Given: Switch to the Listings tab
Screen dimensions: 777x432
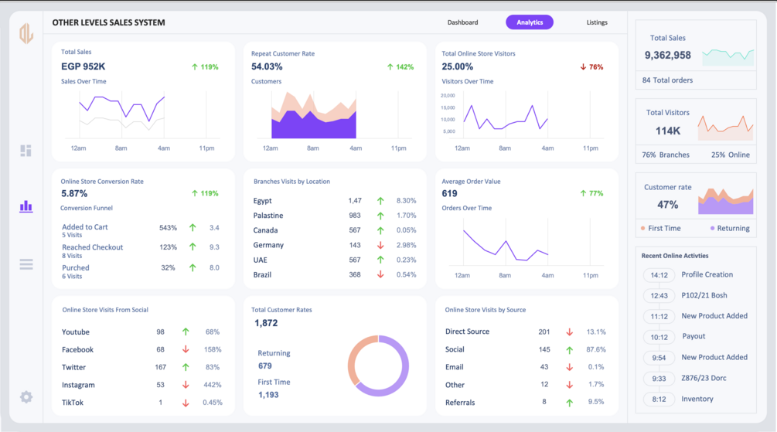Looking at the screenshot, I should [x=597, y=22].
